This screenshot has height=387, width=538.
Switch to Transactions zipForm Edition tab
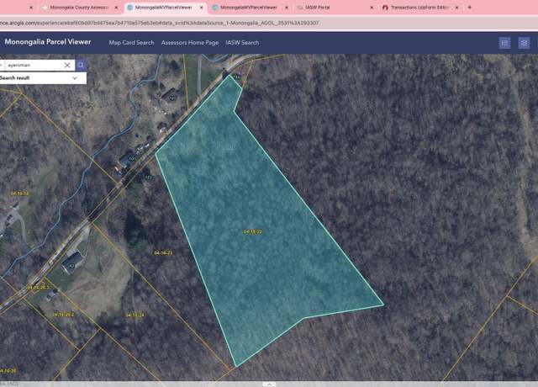coord(420,8)
